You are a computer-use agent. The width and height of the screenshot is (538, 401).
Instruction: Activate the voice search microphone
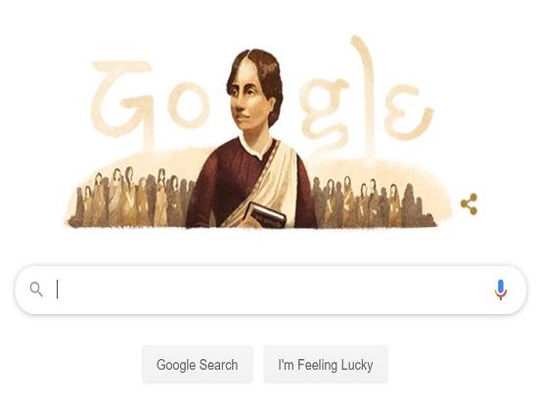(500, 290)
